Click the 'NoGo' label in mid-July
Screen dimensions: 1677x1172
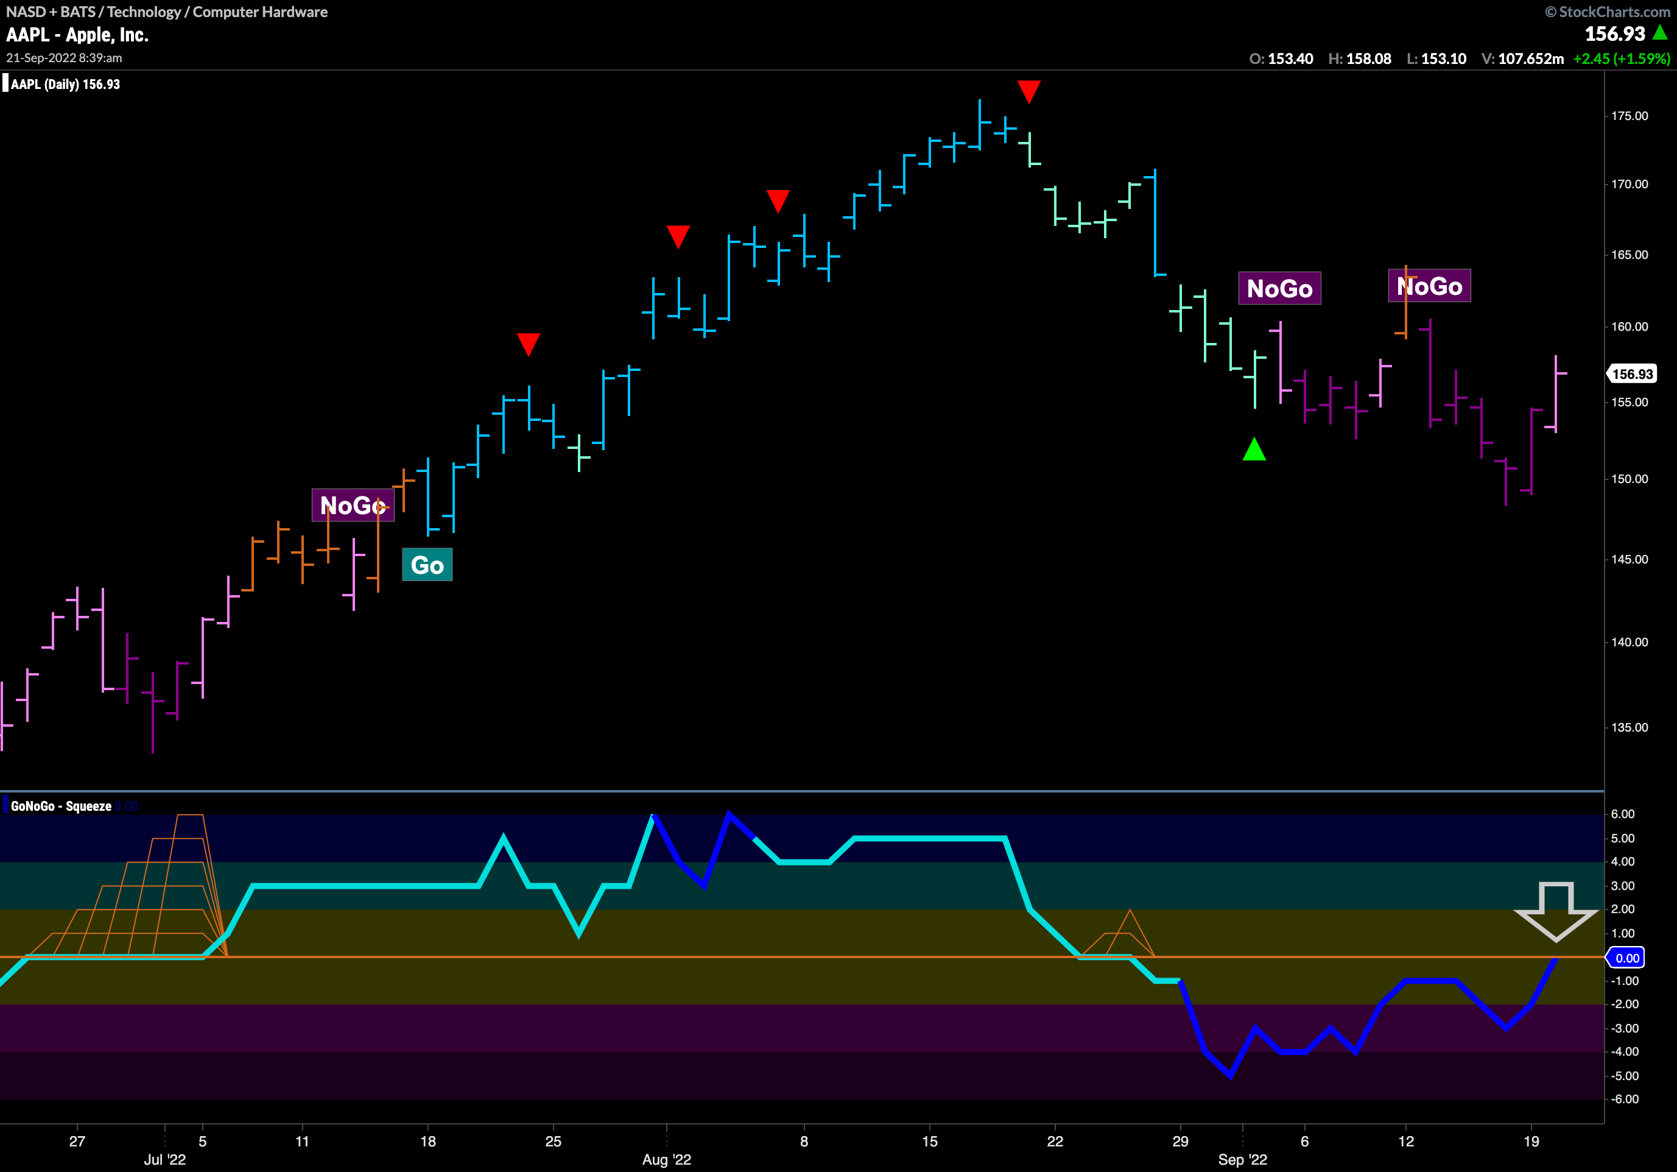pyautogui.click(x=353, y=505)
